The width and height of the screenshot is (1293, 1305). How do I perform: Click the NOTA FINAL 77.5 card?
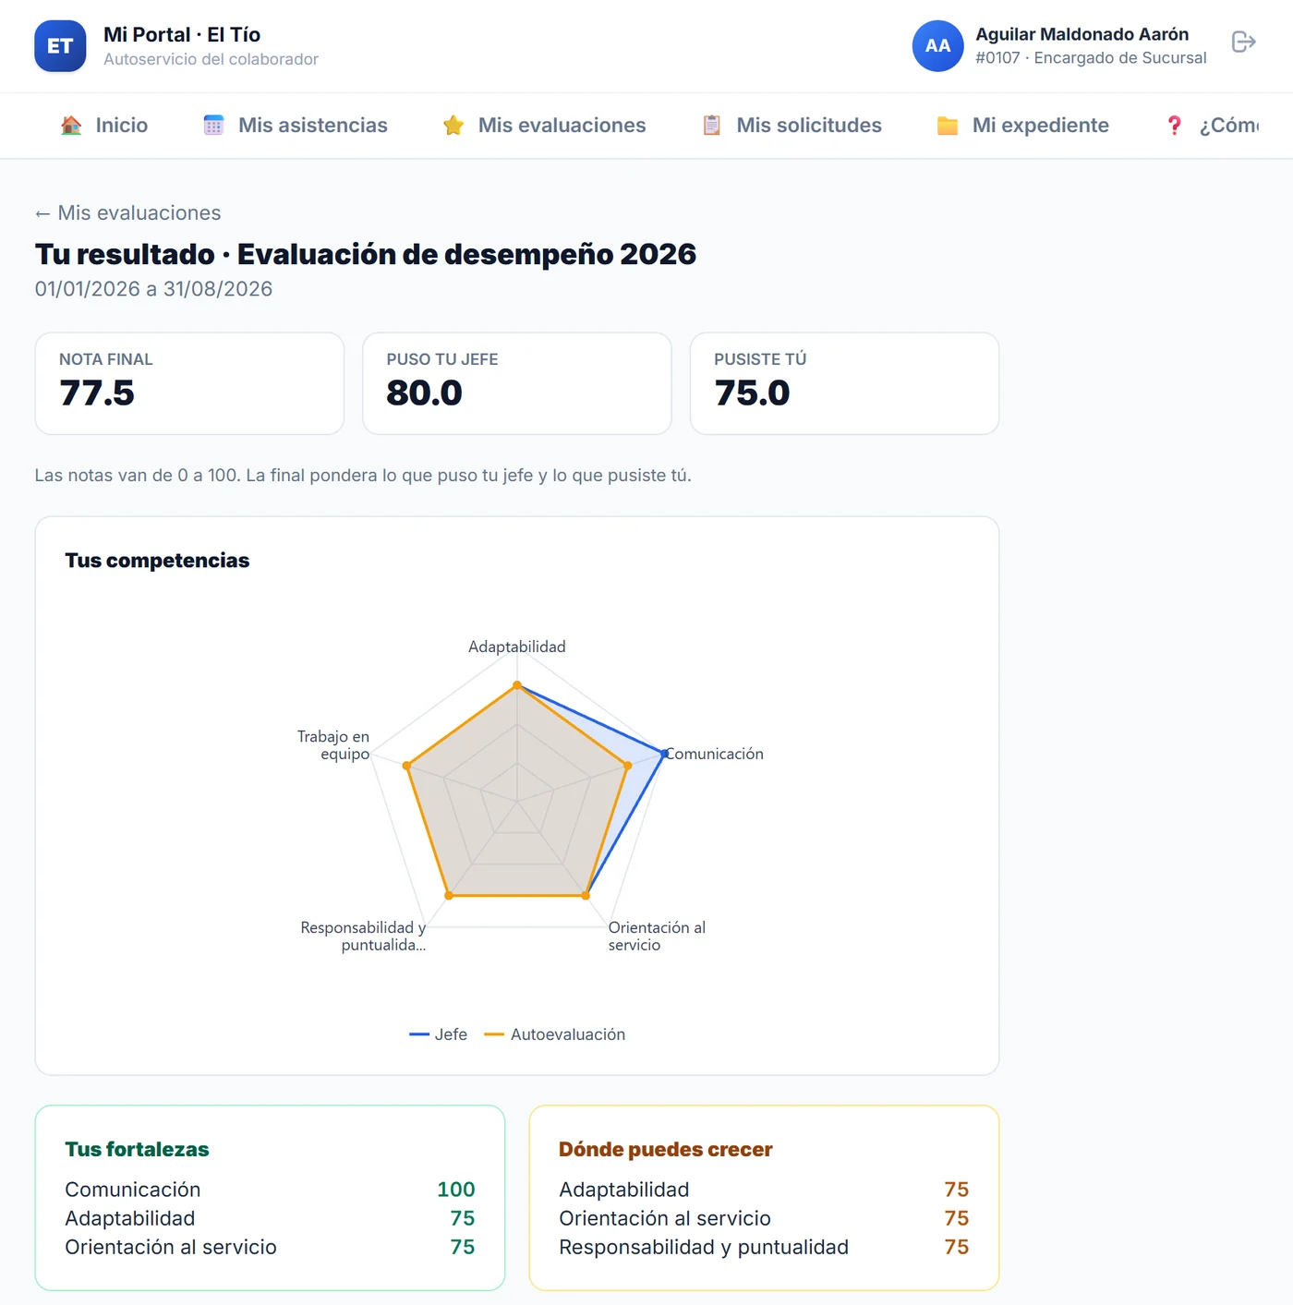(189, 383)
